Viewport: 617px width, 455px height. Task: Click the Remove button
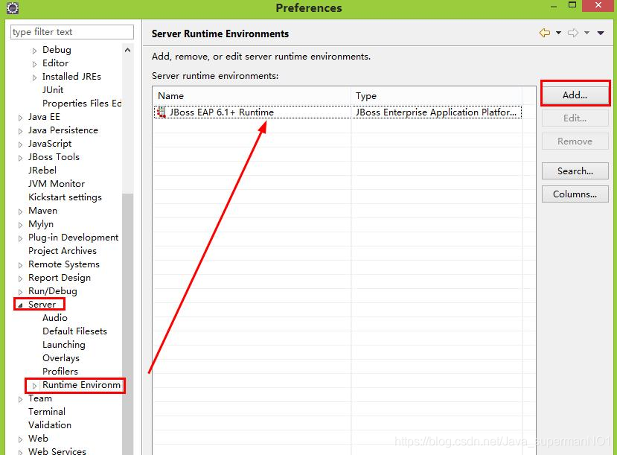575,141
